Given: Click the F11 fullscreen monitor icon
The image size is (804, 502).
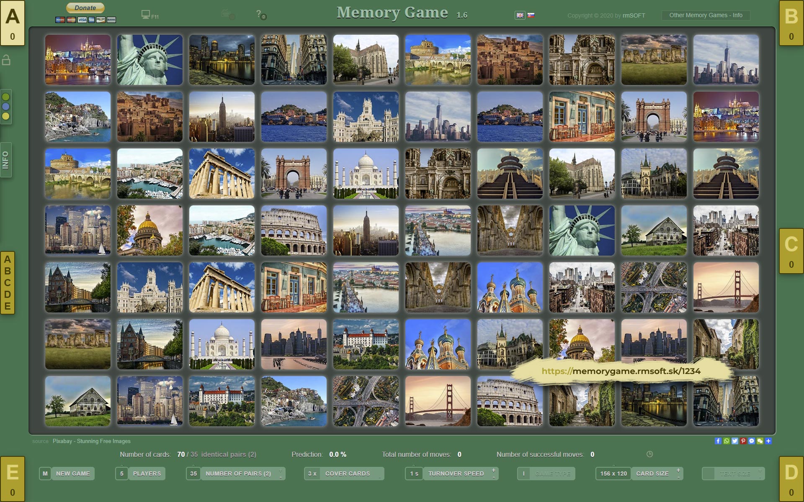Looking at the screenshot, I should [x=146, y=15].
